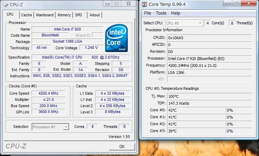Image resolution: width=259 pixels, height=156 pixels.
Task: Click the L1 Data cache value
Action: click(112, 93)
